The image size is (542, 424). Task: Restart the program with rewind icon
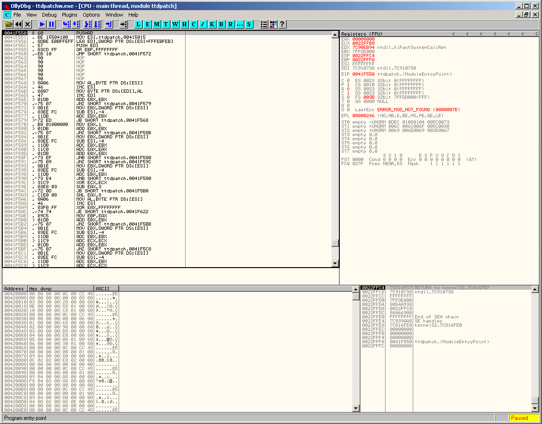tap(18, 24)
